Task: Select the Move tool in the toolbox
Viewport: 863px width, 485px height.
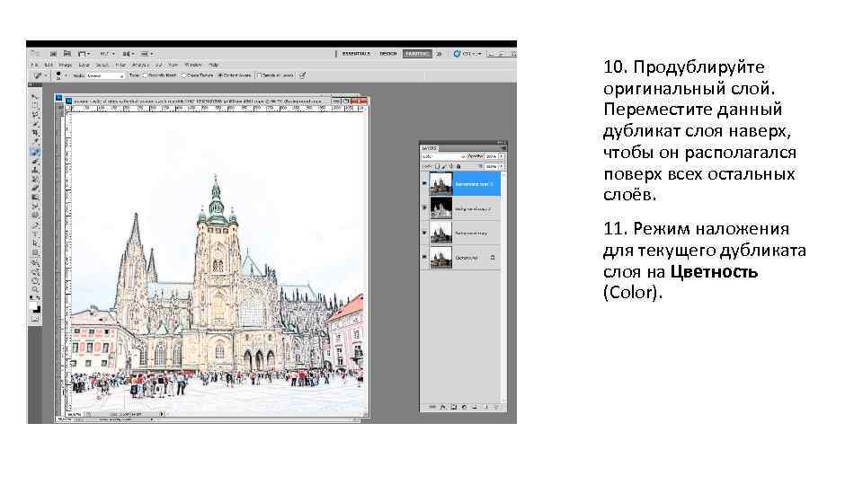Action: [35, 95]
